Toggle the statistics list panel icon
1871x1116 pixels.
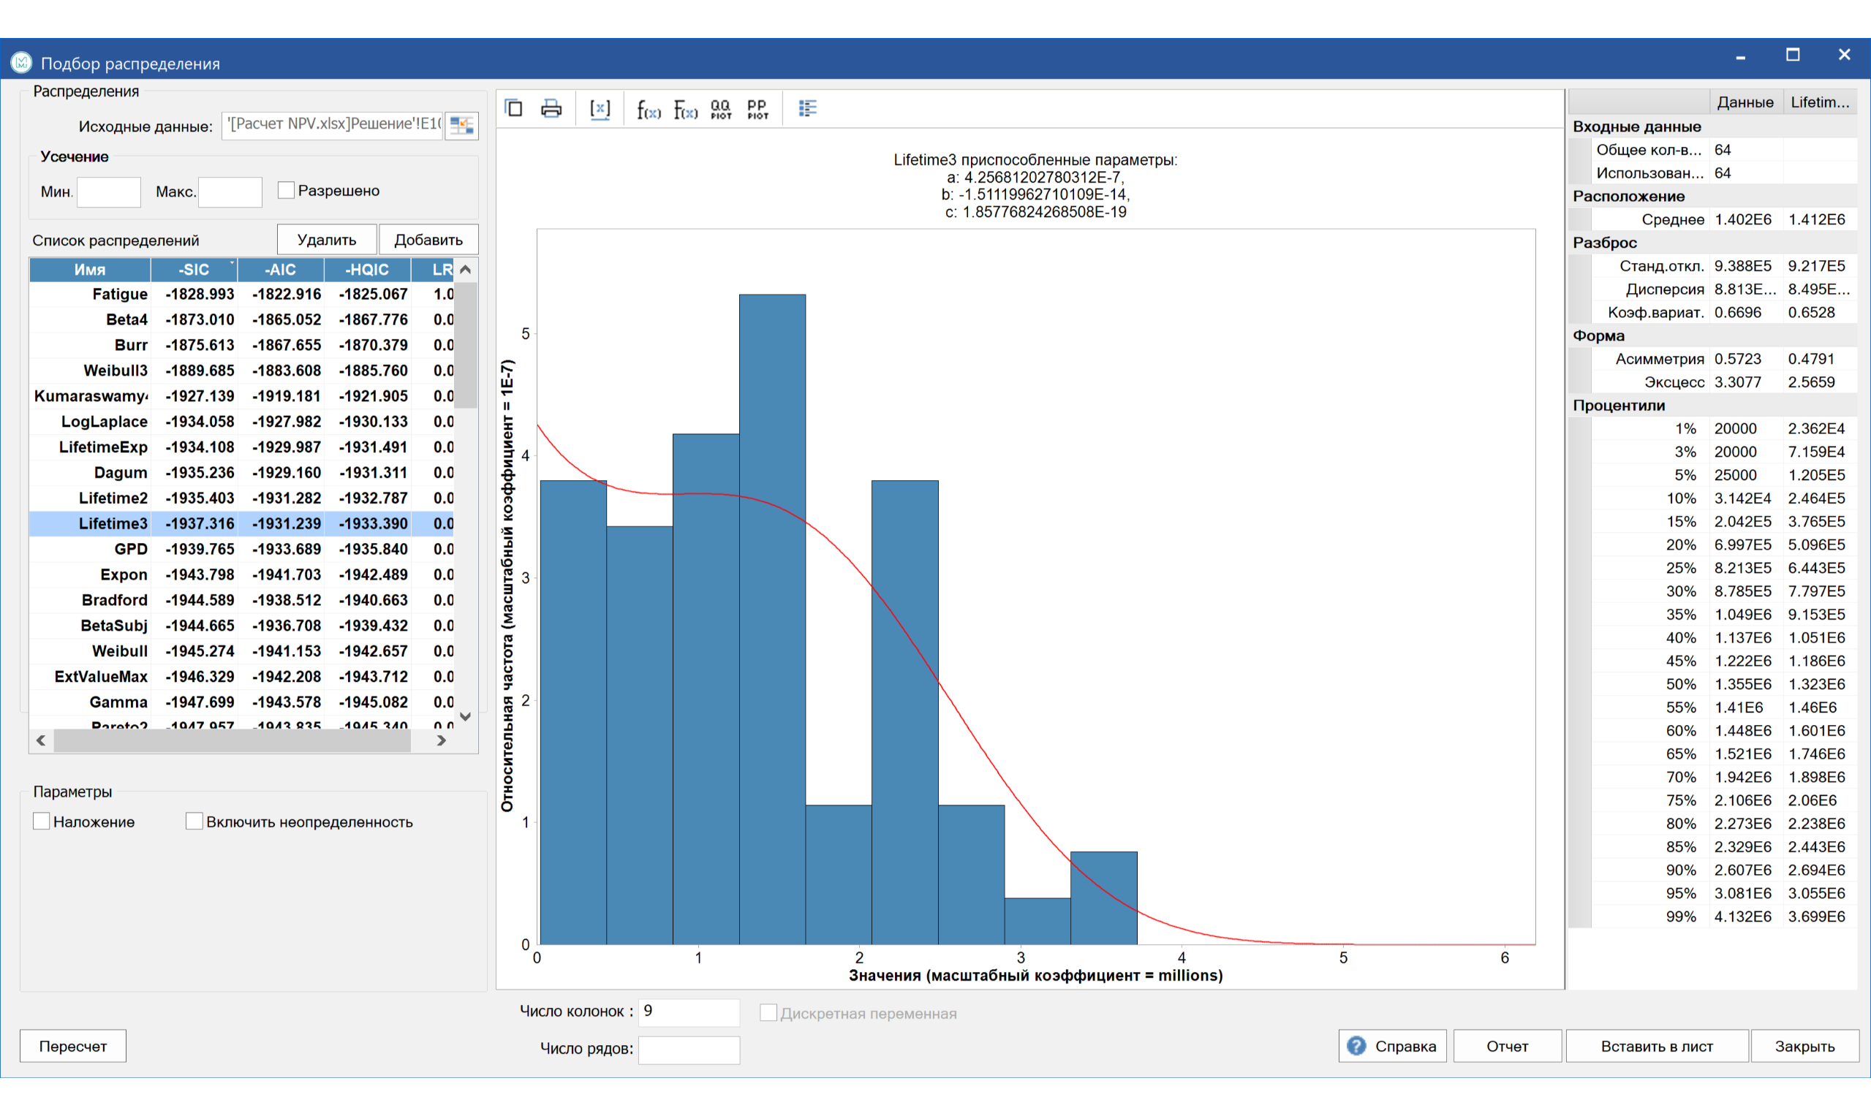[807, 109]
